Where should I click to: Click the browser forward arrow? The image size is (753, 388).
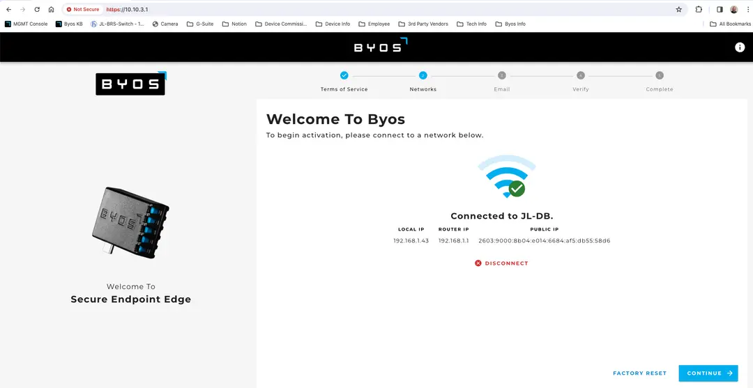tap(22, 10)
